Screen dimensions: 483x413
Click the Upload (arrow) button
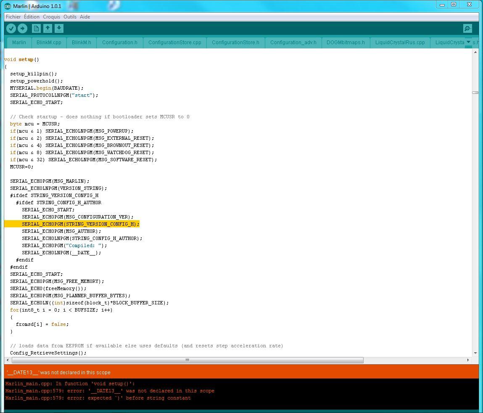click(x=22, y=28)
